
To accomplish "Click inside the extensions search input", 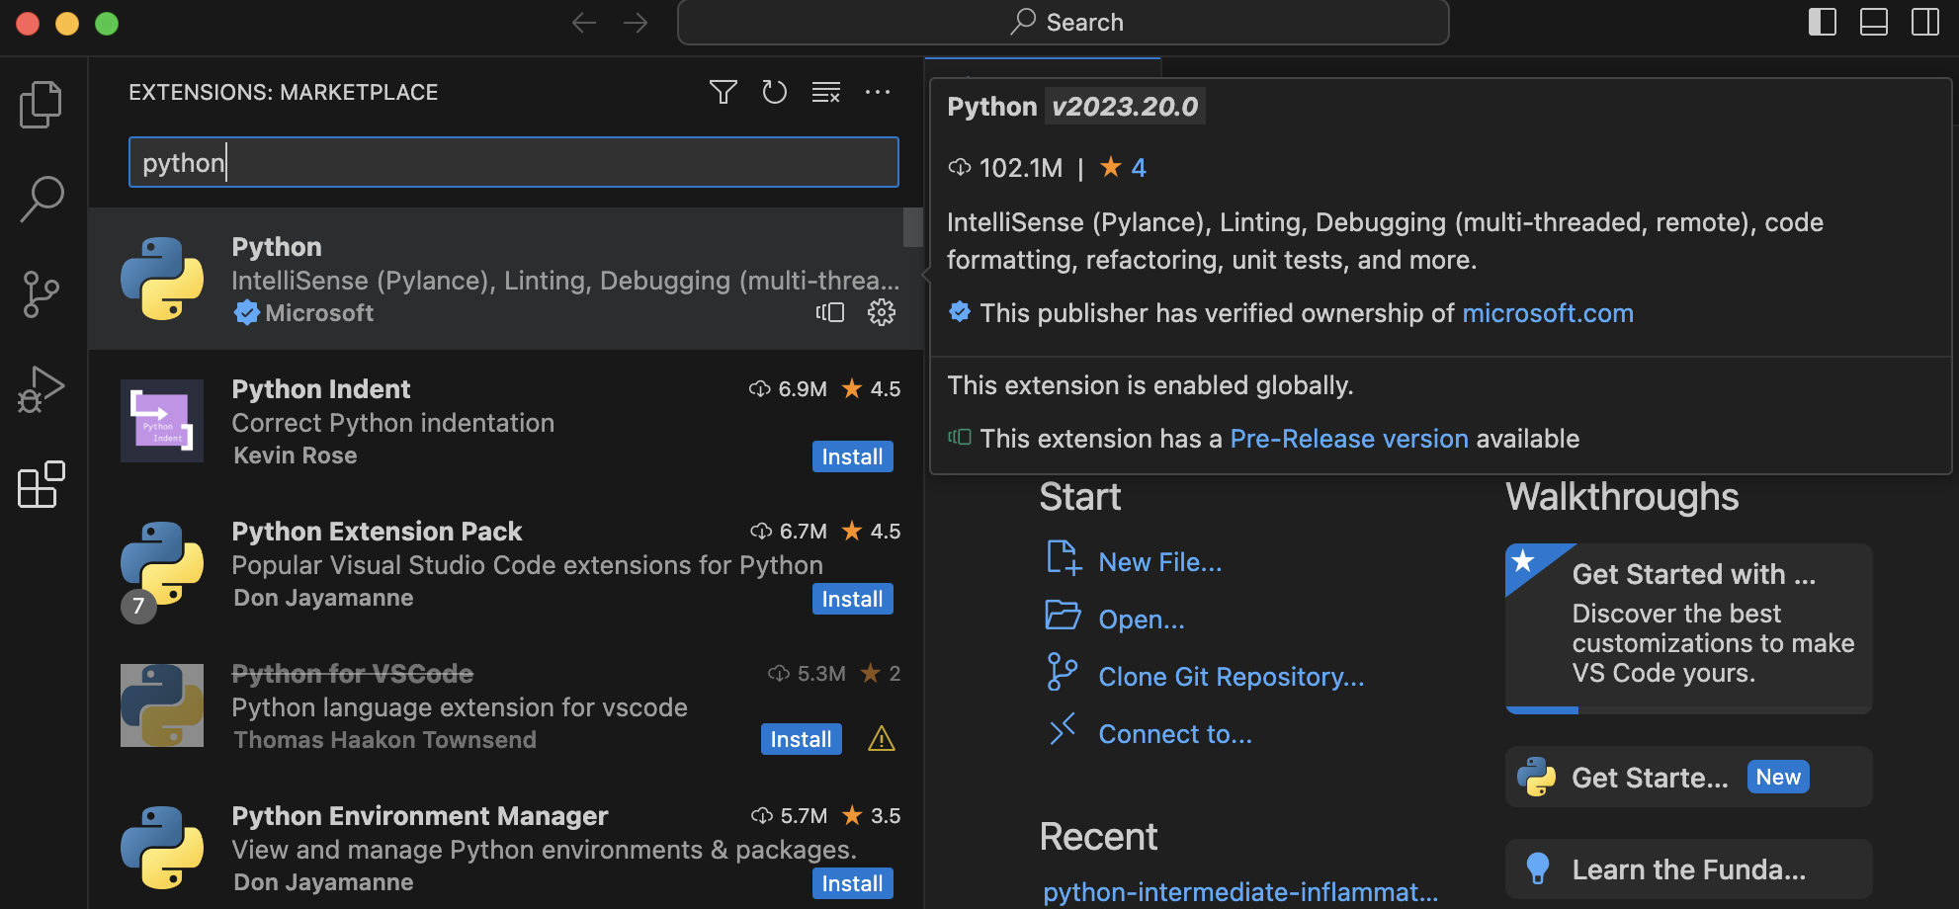I will click(513, 161).
